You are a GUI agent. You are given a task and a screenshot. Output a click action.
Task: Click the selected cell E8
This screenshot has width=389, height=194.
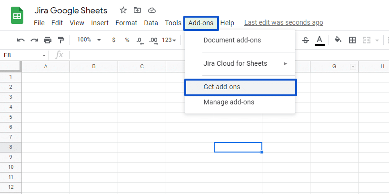(238, 147)
